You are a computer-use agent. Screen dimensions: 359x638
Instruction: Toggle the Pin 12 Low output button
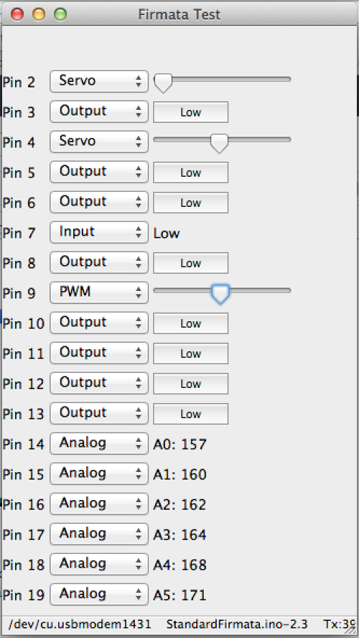point(191,384)
